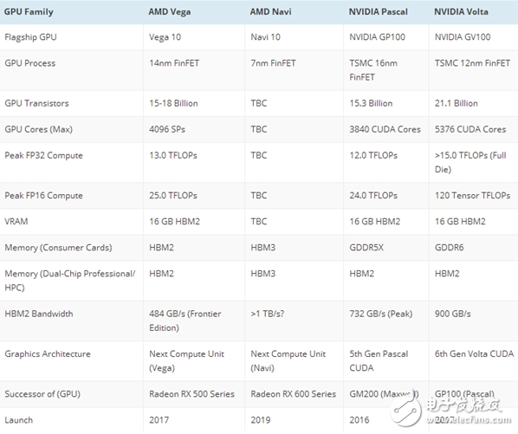Click the NVIDIA Pascal column header
The height and width of the screenshot is (434, 518).
click(379, 12)
